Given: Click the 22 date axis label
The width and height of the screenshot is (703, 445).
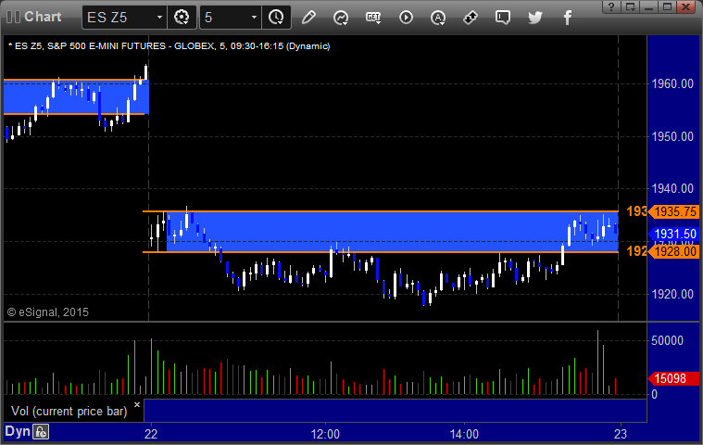Looking at the screenshot, I should click(151, 434).
